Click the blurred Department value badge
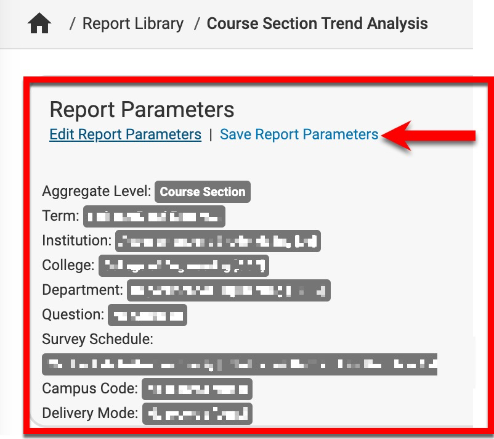The width and height of the screenshot is (494, 439). pos(229,290)
